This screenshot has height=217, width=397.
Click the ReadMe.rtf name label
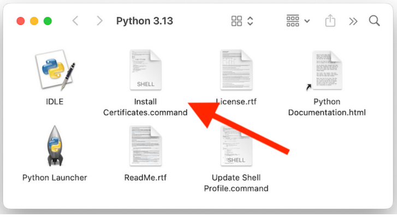145,178
